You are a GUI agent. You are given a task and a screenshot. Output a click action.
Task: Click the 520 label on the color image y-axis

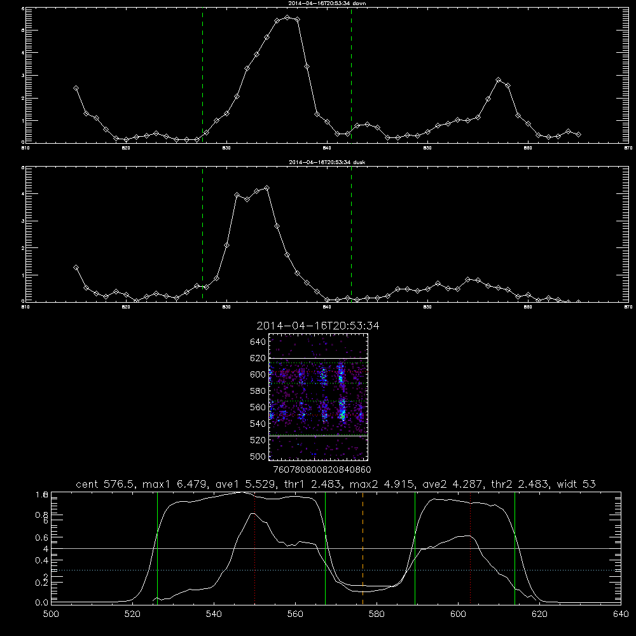pyautogui.click(x=258, y=440)
